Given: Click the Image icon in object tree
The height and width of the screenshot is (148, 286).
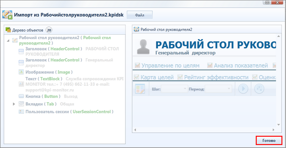Looking at the screenshot, I should click(x=21, y=72).
